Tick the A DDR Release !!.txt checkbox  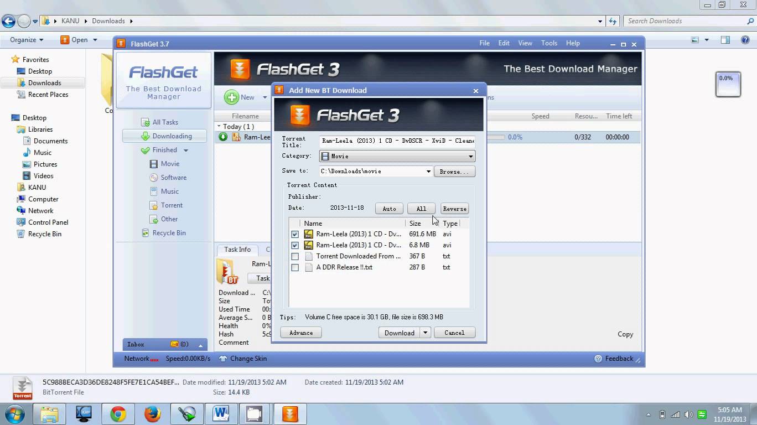point(295,267)
